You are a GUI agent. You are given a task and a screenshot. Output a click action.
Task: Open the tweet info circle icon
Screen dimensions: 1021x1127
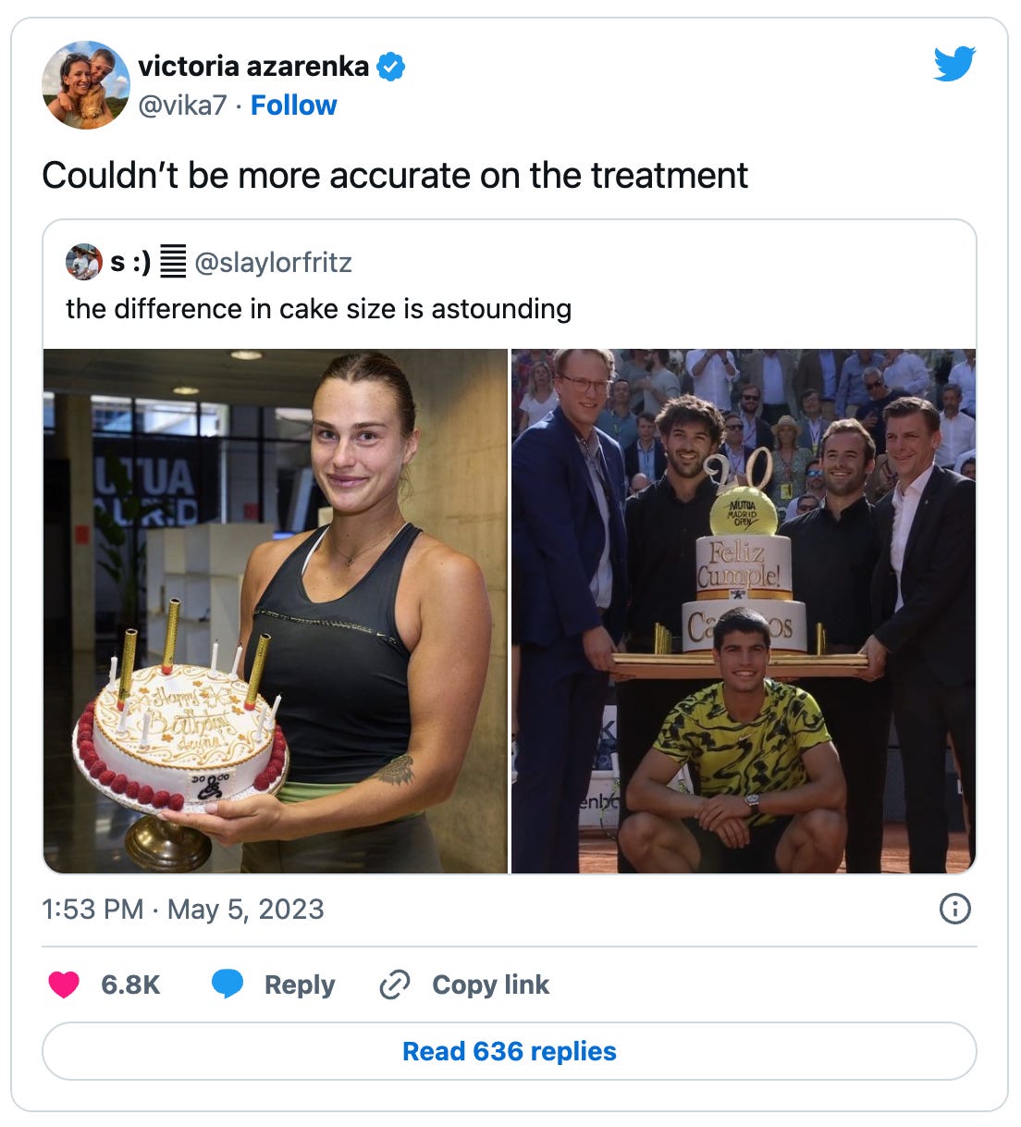tap(954, 909)
